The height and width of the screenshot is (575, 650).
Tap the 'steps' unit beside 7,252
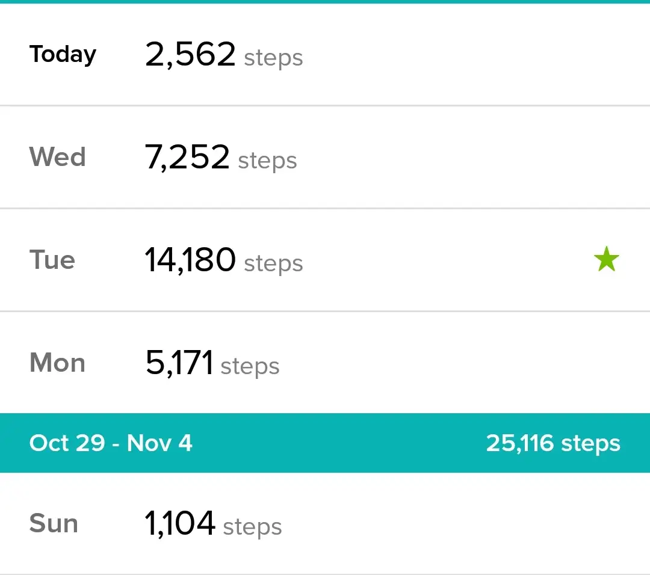pos(267,161)
